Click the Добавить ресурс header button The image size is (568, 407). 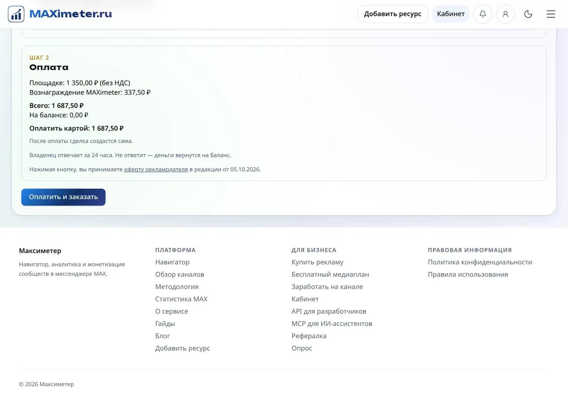393,14
